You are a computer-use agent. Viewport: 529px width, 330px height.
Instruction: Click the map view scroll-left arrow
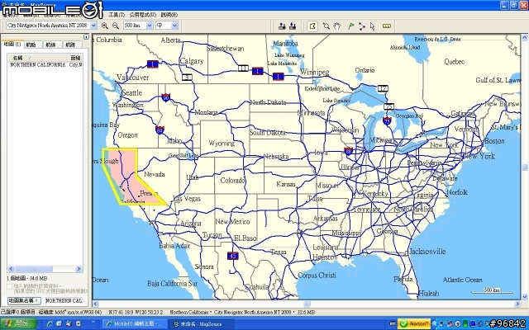click(x=96, y=304)
